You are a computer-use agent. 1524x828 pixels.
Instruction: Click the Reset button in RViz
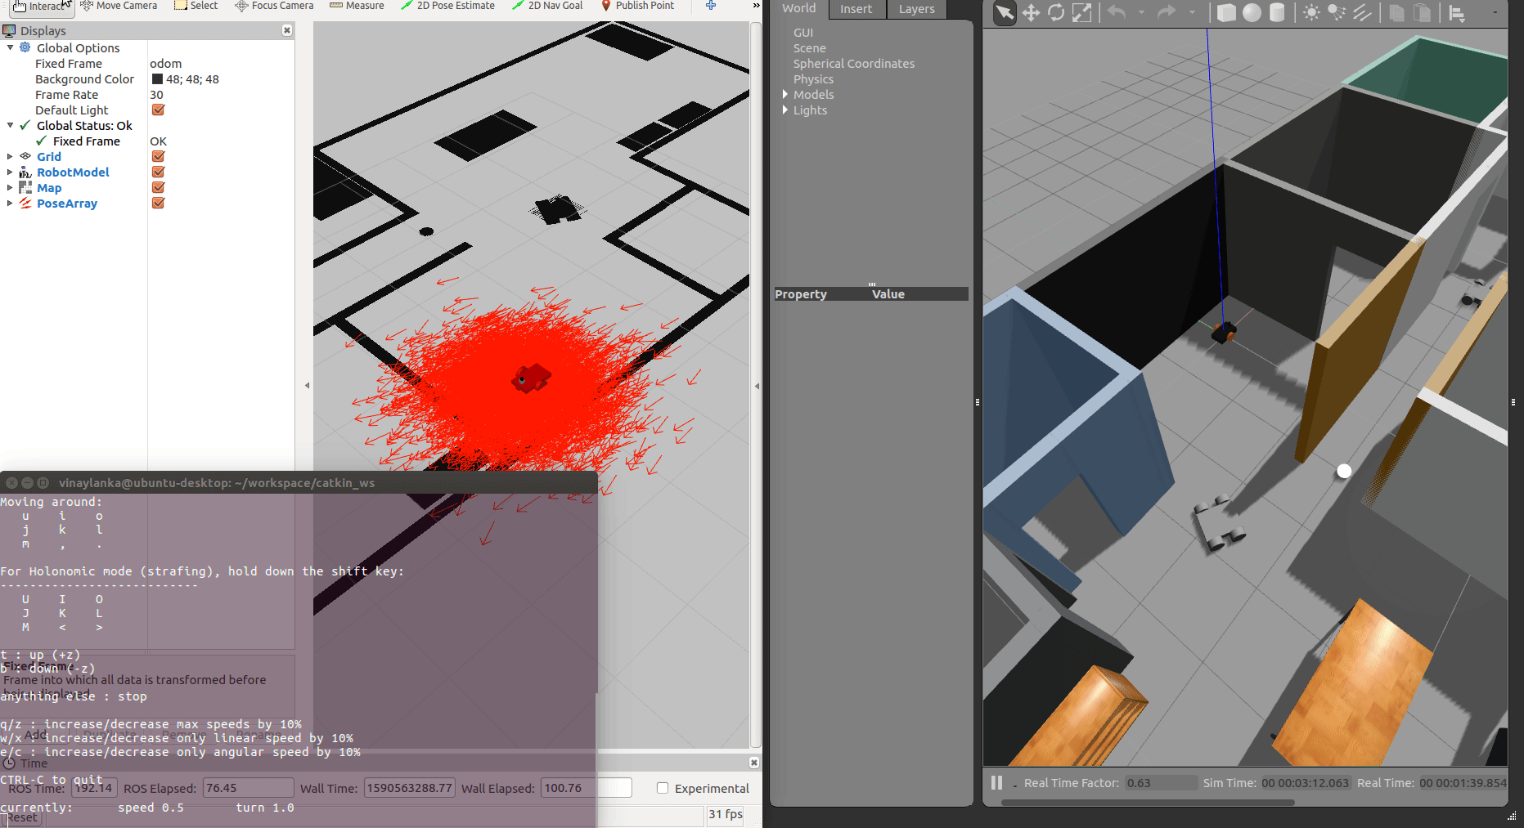(20, 817)
